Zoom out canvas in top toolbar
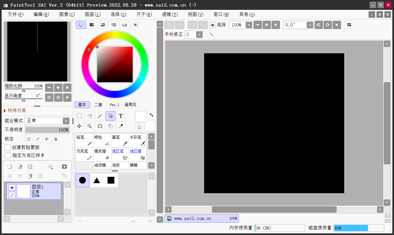Viewport: 394px width, 235px height. 257,25
